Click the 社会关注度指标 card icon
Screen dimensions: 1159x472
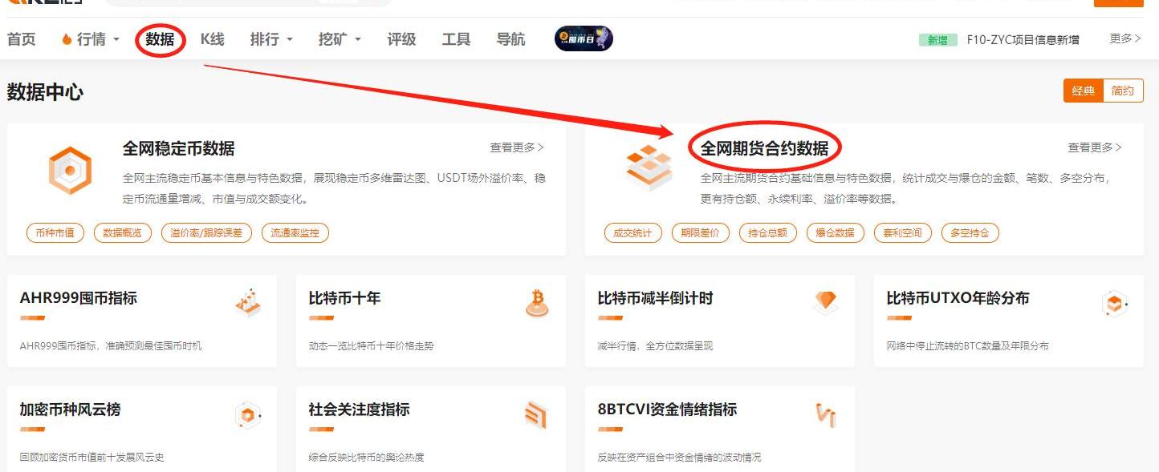535,414
